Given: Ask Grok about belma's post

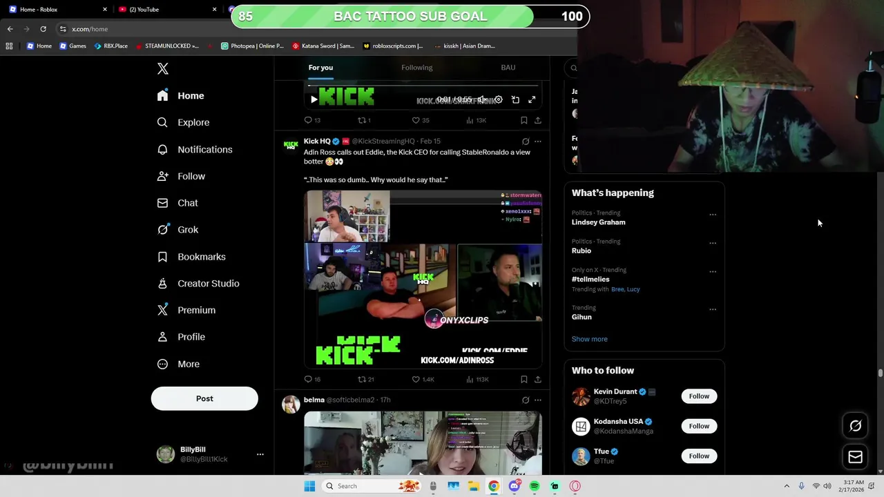Looking at the screenshot, I should pos(526,400).
